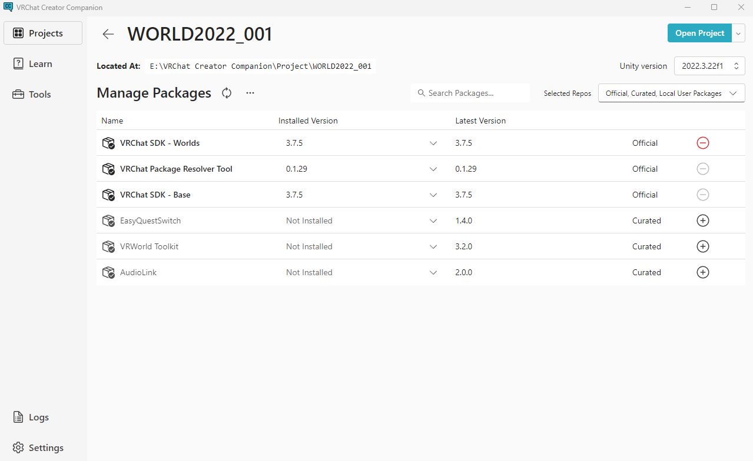Click the Name column header
This screenshot has height=461, width=753.
click(112, 121)
